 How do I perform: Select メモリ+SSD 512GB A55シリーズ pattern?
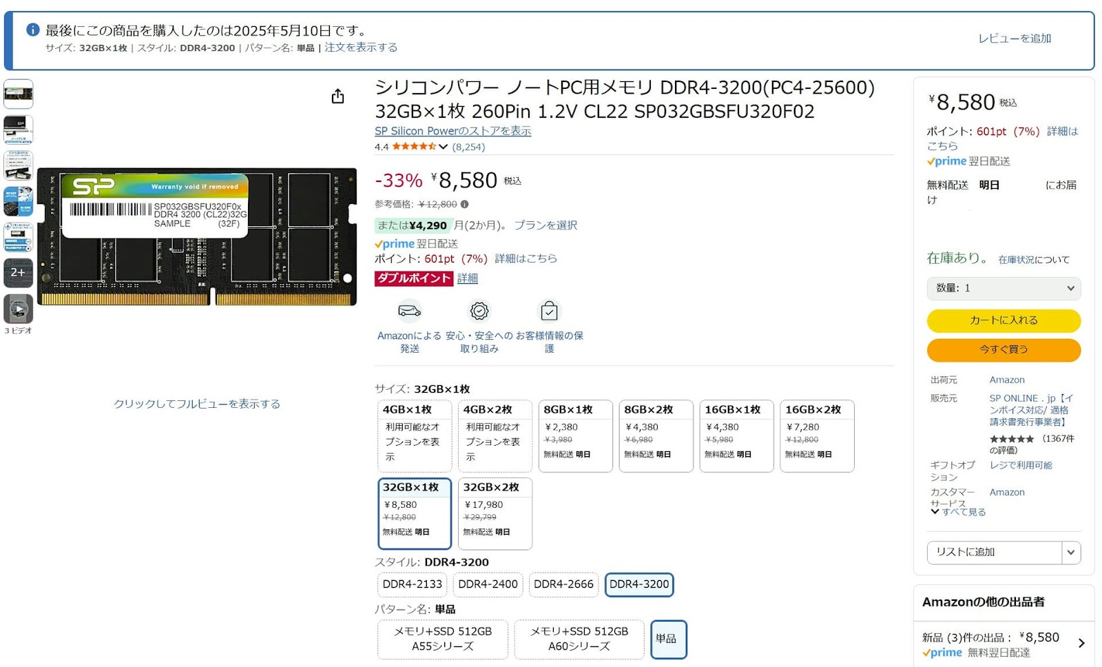coord(443,639)
